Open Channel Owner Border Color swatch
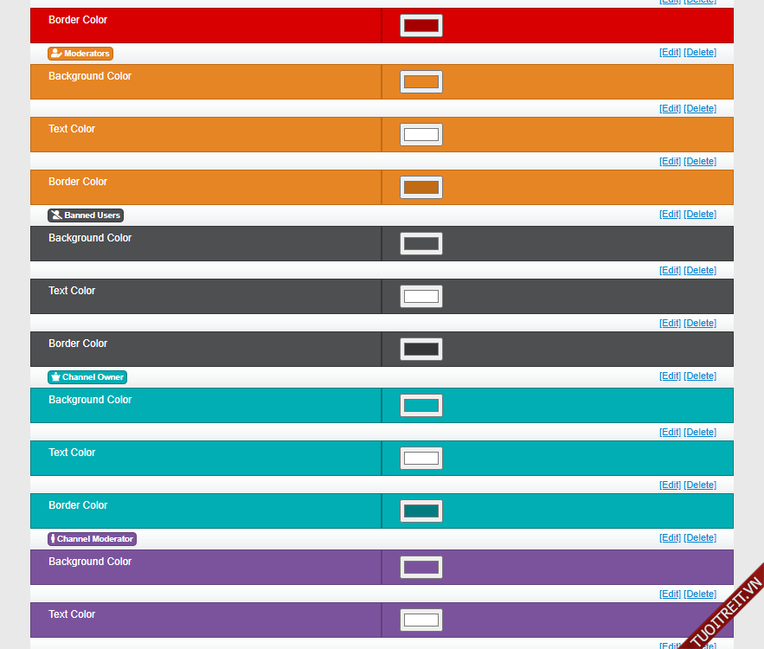 click(x=421, y=511)
